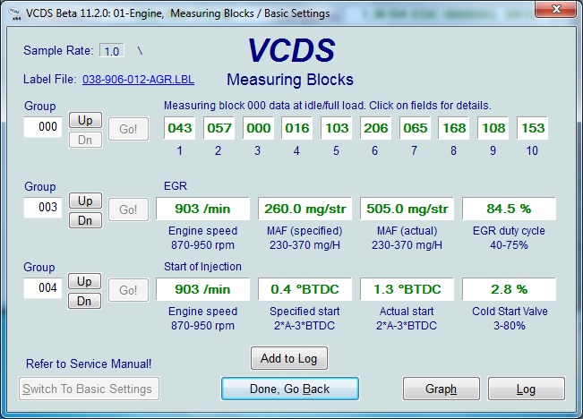Close the VCDS Measuring Blocks window
This screenshot has height=419, width=583.
pyautogui.click(x=556, y=9)
